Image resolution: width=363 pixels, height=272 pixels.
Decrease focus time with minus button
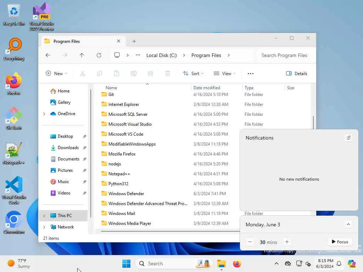(x=250, y=242)
